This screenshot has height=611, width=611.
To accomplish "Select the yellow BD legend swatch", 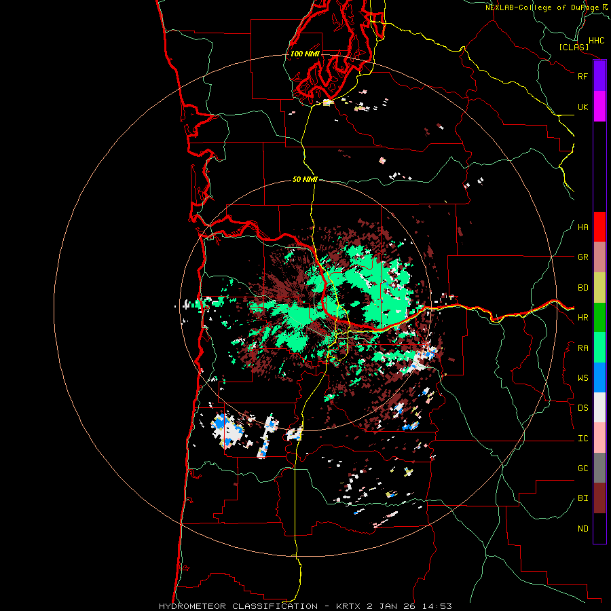I will (x=599, y=288).
